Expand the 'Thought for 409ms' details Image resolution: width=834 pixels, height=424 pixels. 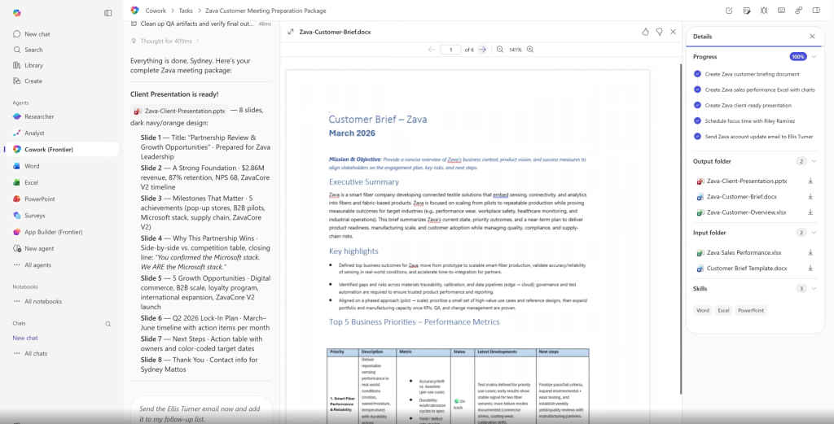(166, 41)
